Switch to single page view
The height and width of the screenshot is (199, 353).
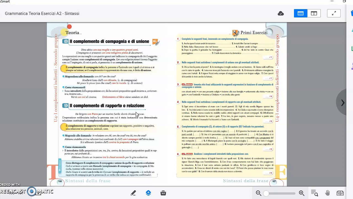coord(301,13)
